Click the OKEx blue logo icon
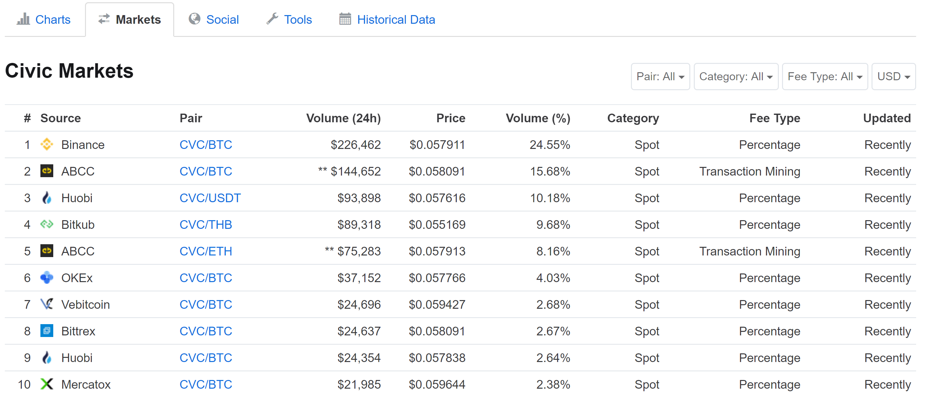 coord(47,277)
